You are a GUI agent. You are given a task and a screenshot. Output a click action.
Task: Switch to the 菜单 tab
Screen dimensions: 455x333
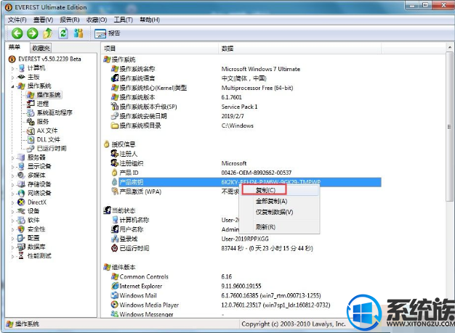(x=15, y=47)
